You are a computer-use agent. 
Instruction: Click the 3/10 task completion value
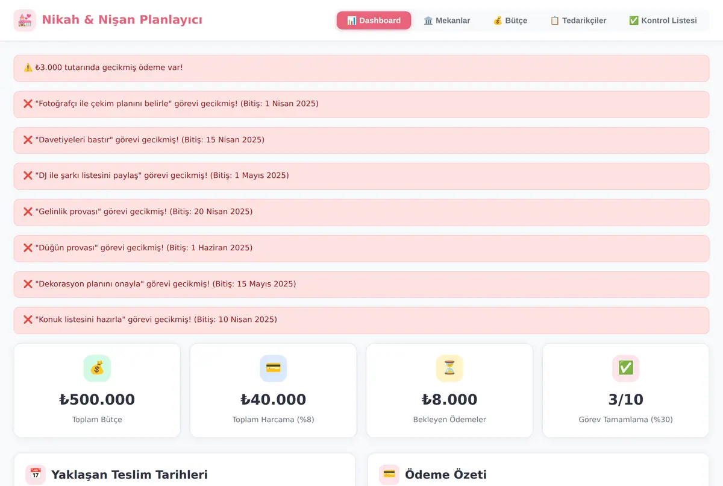pos(626,400)
